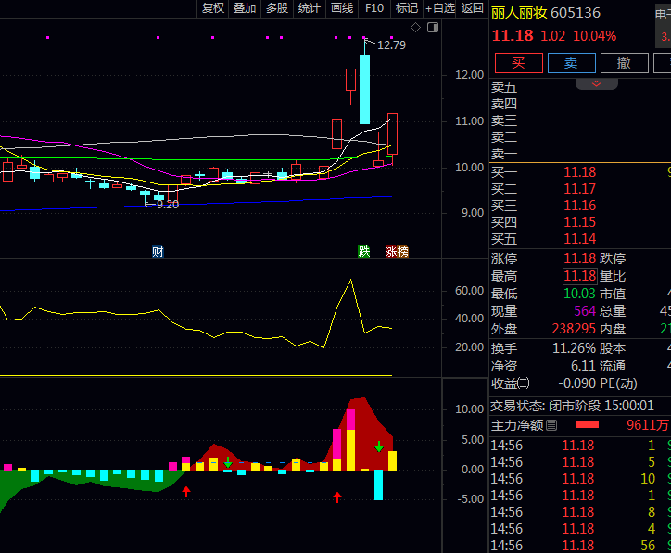Open the 统计 statistics tab
Image resolution: width=671 pixels, height=553 pixels.
point(310,8)
